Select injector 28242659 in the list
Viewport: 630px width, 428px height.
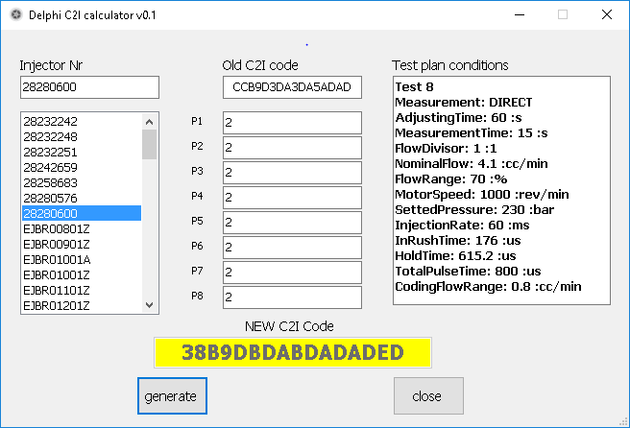coord(82,167)
